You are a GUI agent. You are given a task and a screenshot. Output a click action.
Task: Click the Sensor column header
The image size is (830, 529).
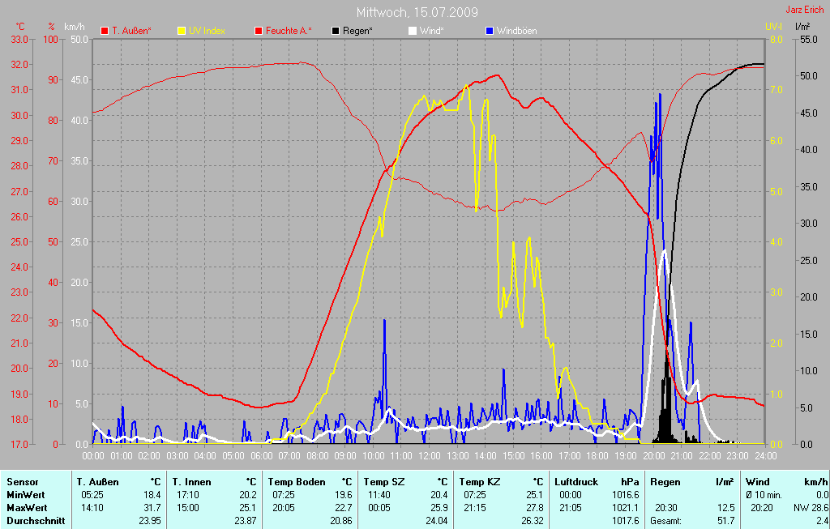[22, 482]
